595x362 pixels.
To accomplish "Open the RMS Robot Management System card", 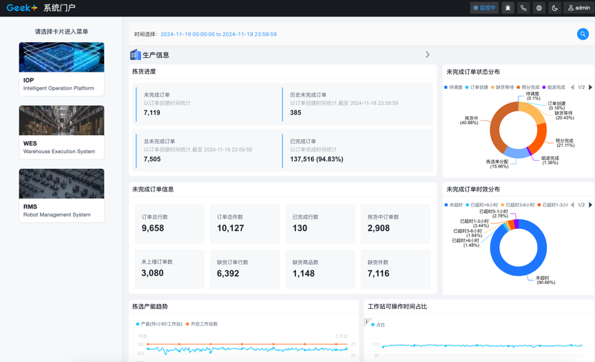I will [61, 195].
